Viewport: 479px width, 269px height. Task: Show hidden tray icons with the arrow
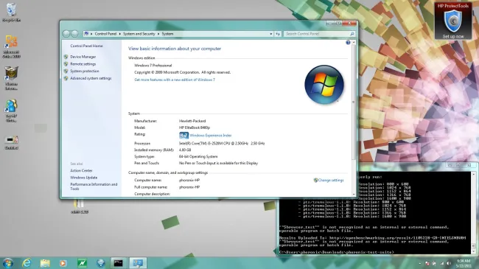tap(420, 263)
